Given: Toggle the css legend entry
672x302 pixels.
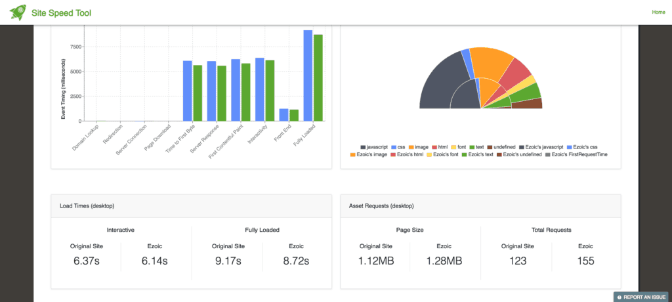Looking at the screenshot, I should click(x=398, y=147).
